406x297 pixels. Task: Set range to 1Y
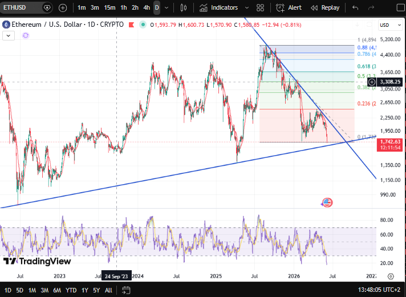click(x=85, y=290)
